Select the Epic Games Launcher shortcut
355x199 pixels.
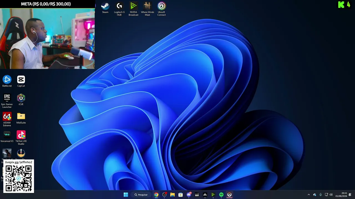7,101
